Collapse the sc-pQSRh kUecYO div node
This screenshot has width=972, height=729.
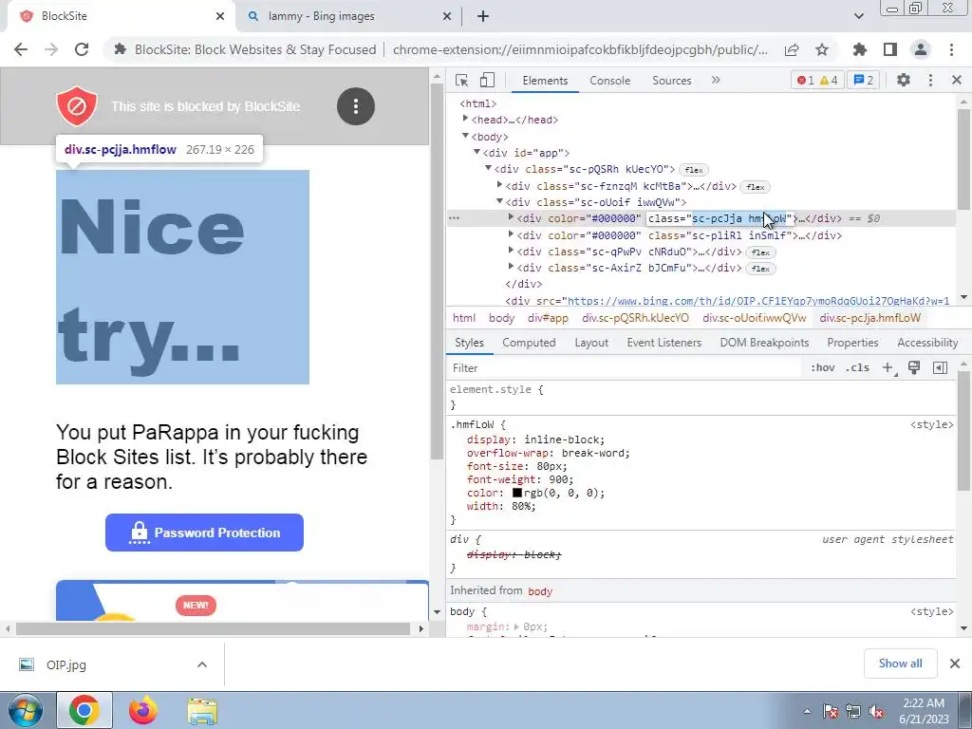(x=488, y=168)
